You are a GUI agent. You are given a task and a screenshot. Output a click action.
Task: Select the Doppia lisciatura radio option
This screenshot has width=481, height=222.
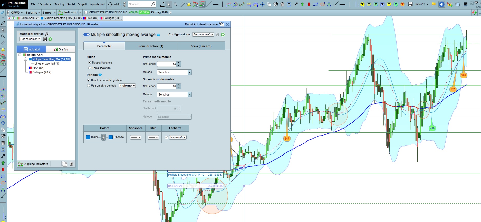click(90, 62)
